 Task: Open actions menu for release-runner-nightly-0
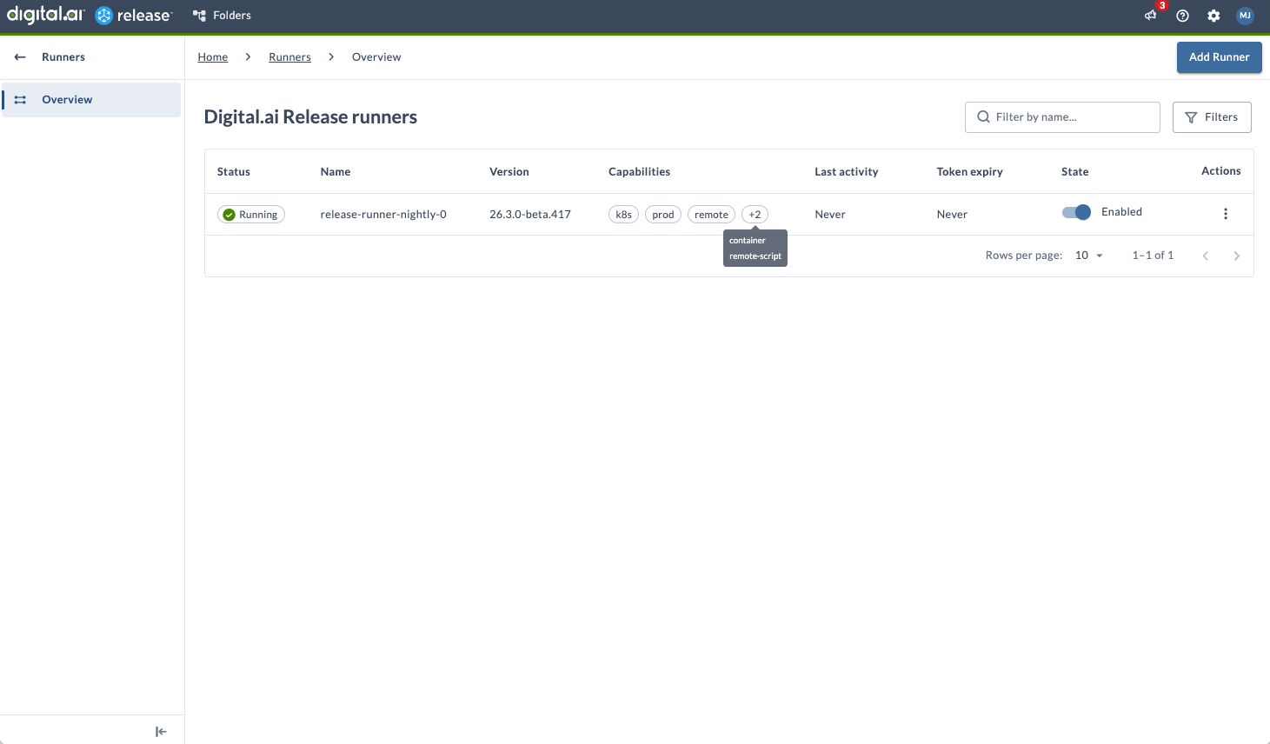pos(1226,214)
